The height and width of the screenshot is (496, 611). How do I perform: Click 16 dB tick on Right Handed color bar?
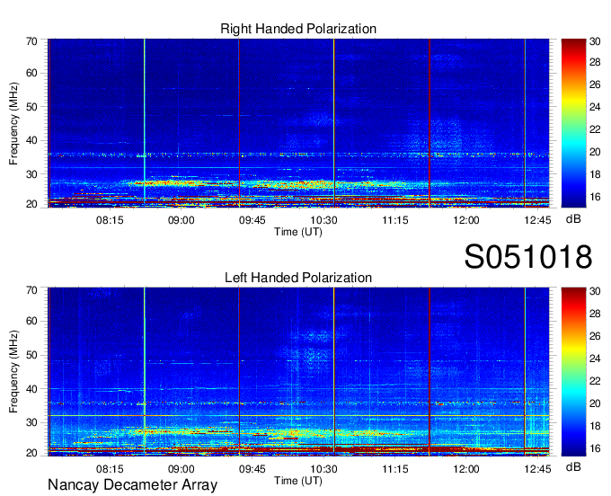coord(595,197)
